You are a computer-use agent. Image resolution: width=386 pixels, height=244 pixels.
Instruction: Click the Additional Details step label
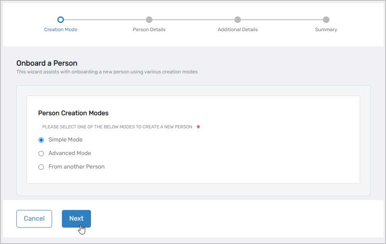pyautogui.click(x=238, y=30)
